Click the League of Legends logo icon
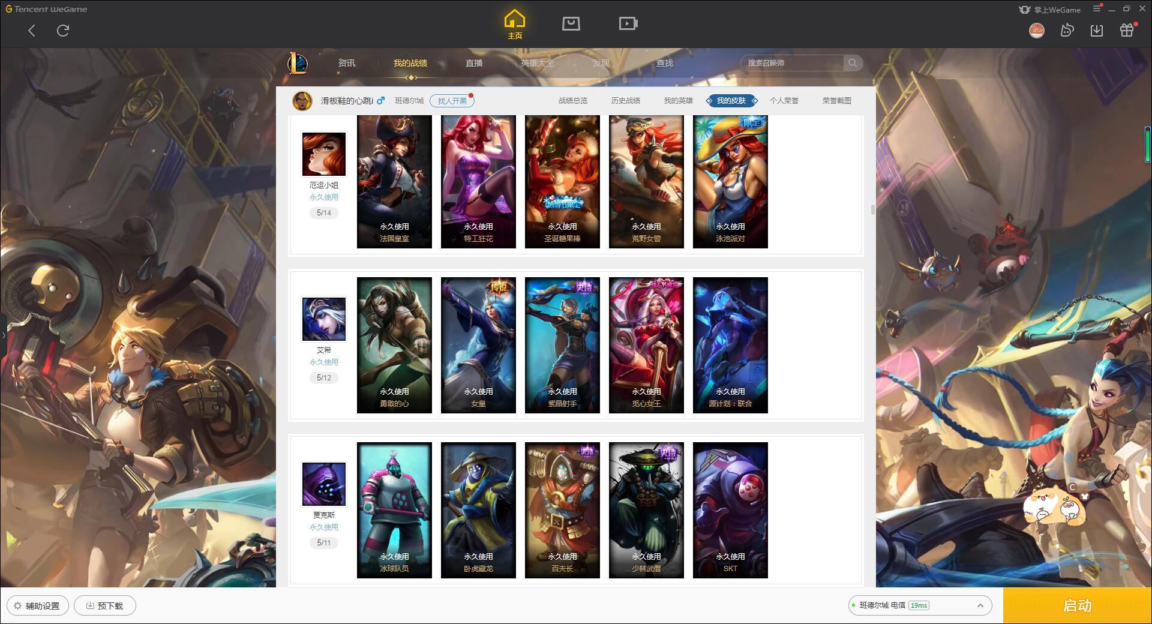Image resolution: width=1152 pixels, height=624 pixels. pyautogui.click(x=298, y=63)
